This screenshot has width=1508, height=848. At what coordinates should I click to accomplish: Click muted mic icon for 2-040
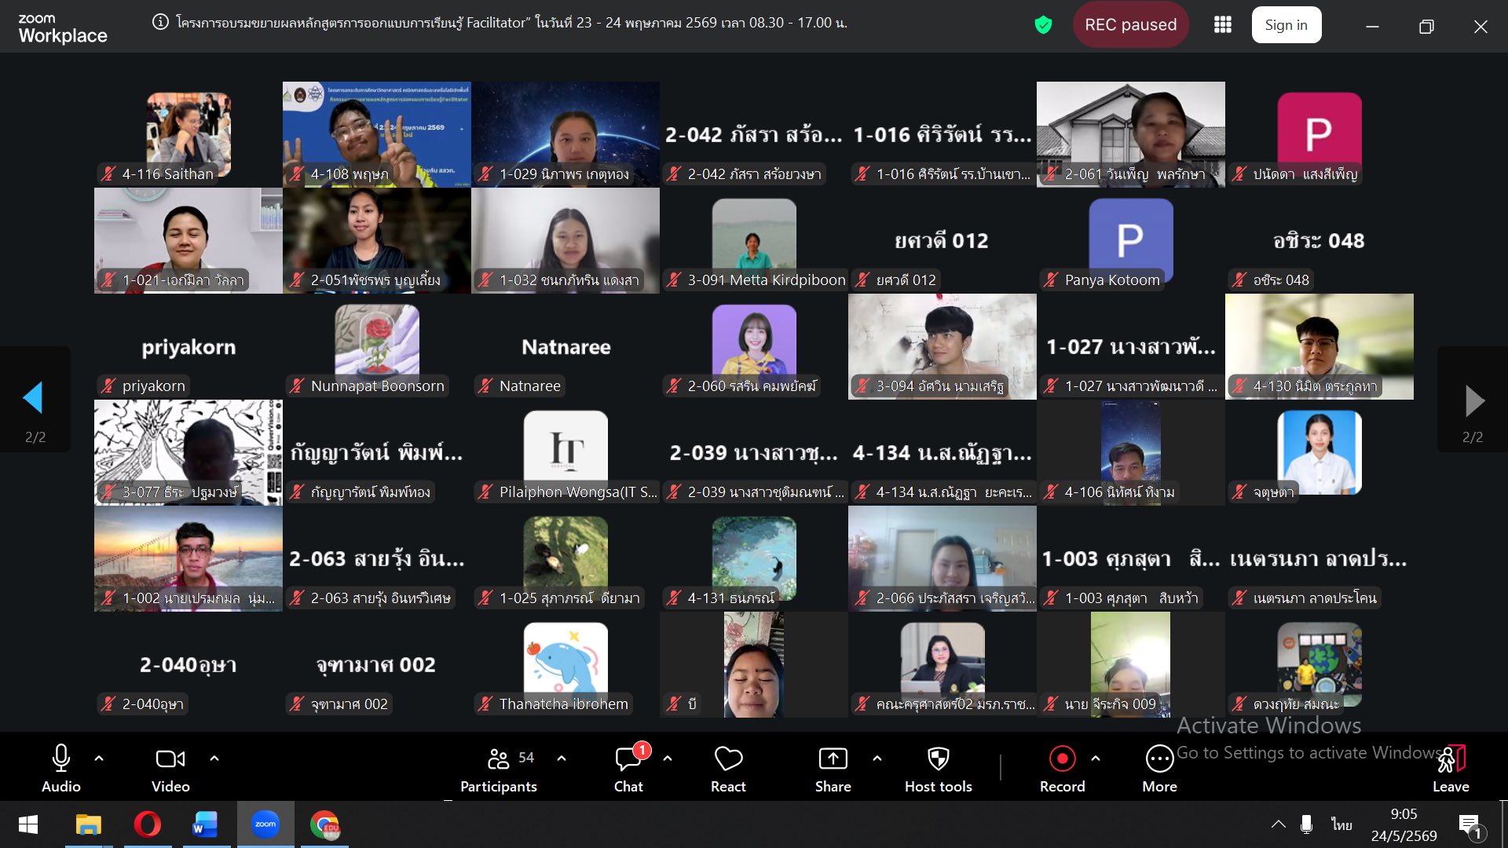click(x=108, y=704)
